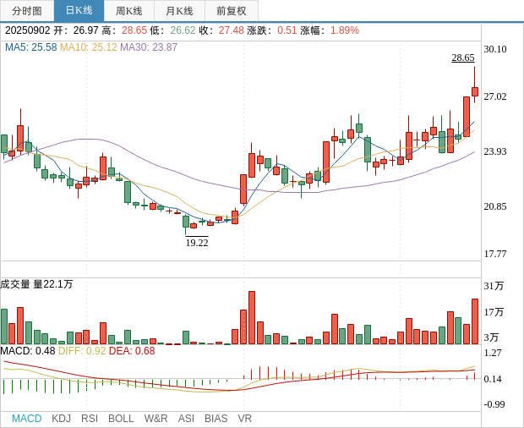Switch to the ASI indicator
Image resolution: width=524 pixels, height=428 pixels.
(186, 419)
